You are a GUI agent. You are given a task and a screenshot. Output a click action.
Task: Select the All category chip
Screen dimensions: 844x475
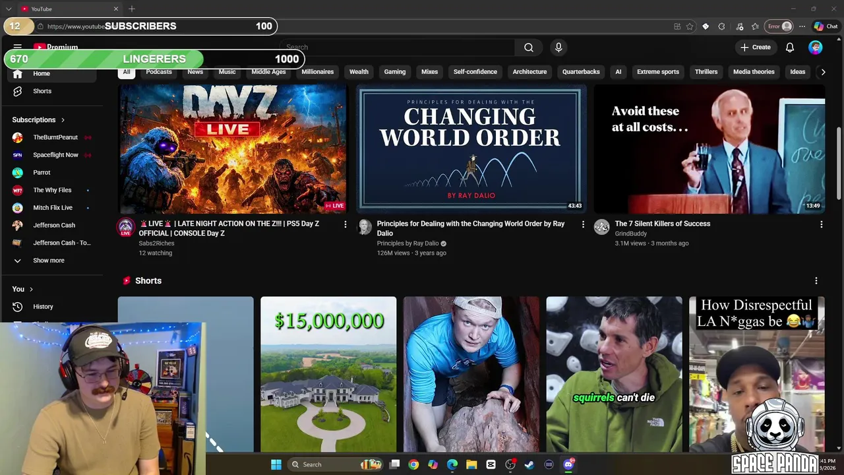point(127,72)
